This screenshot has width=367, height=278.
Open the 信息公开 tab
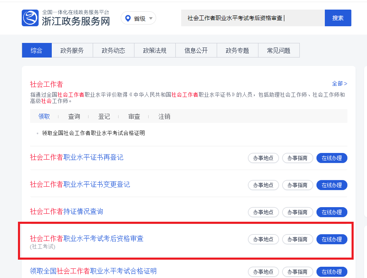[196, 50]
